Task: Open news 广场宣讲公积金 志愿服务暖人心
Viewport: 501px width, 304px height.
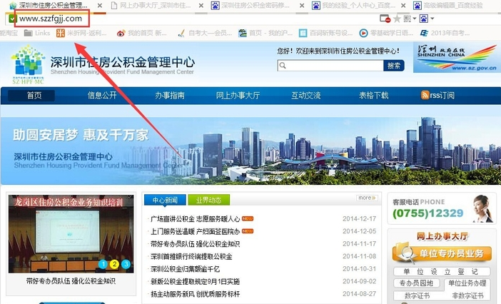Action: (x=196, y=219)
